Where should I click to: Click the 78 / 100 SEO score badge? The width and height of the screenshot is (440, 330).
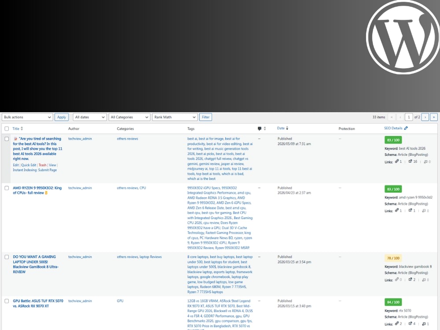click(x=393, y=258)
